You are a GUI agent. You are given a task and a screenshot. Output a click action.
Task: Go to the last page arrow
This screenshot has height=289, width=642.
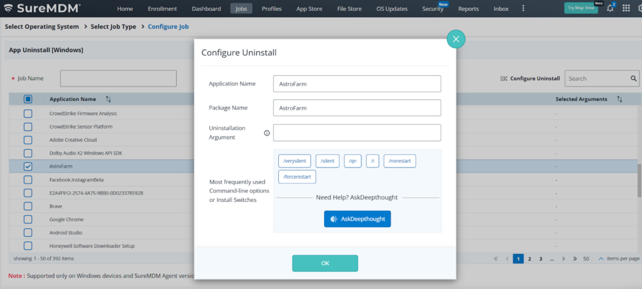tap(574, 258)
